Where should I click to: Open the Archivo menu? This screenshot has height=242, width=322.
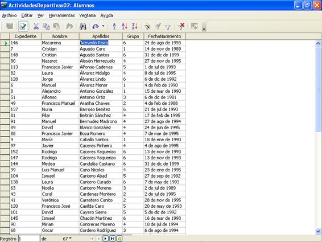(9, 15)
